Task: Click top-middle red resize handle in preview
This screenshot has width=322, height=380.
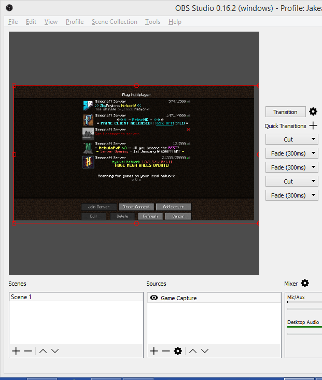Action: (x=136, y=86)
